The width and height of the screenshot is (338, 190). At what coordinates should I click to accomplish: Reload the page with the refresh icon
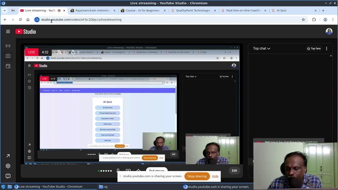coord(20,20)
